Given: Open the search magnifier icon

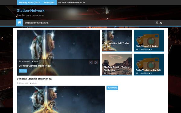Looking at the screenshot, I should point(157,23).
